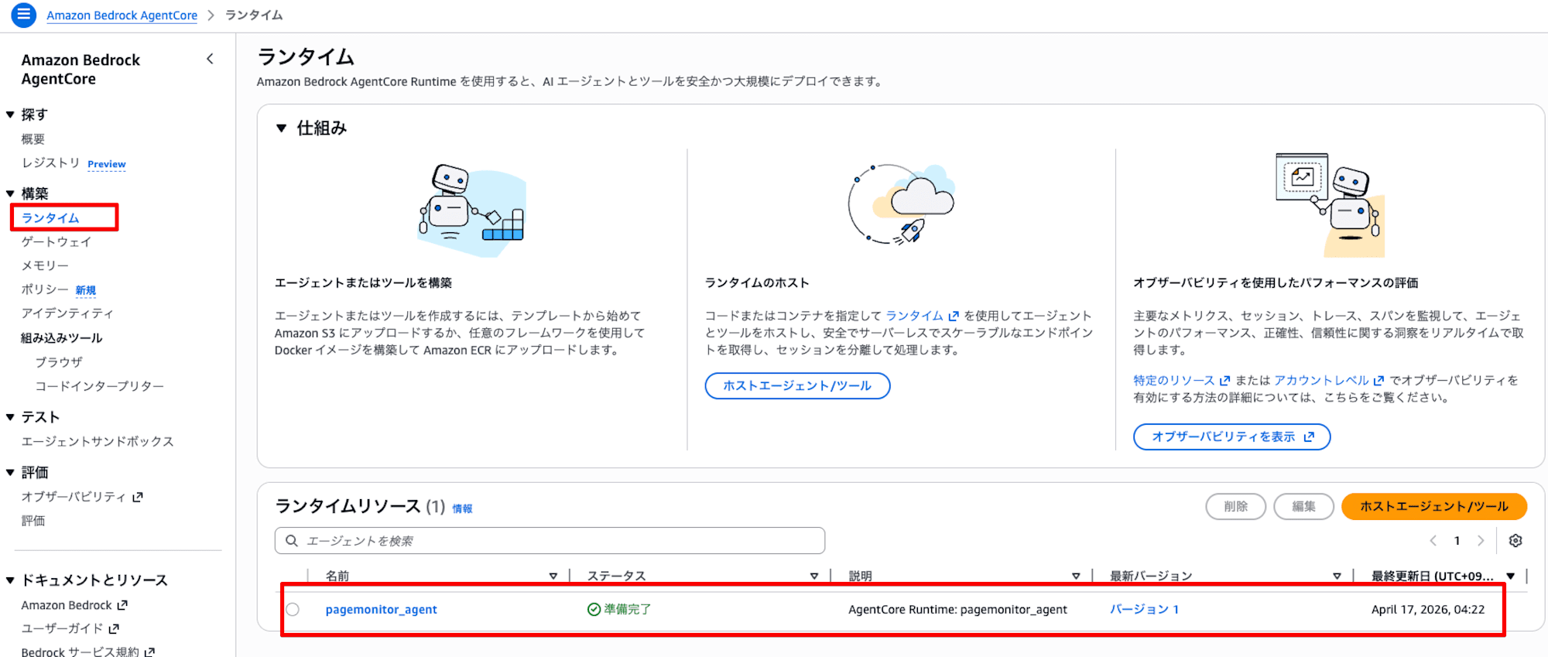
Task: Click the search magnifier icon in agent search
Action: point(292,541)
